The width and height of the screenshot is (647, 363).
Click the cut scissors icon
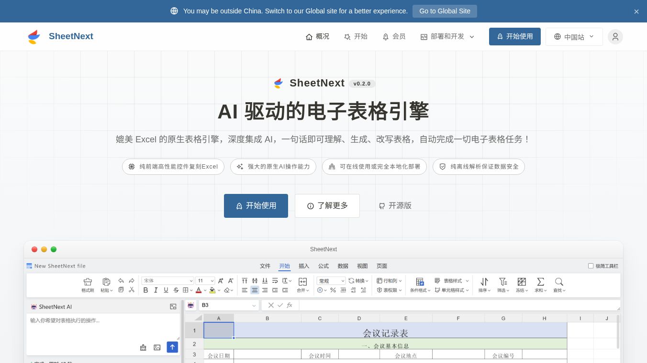tap(132, 290)
